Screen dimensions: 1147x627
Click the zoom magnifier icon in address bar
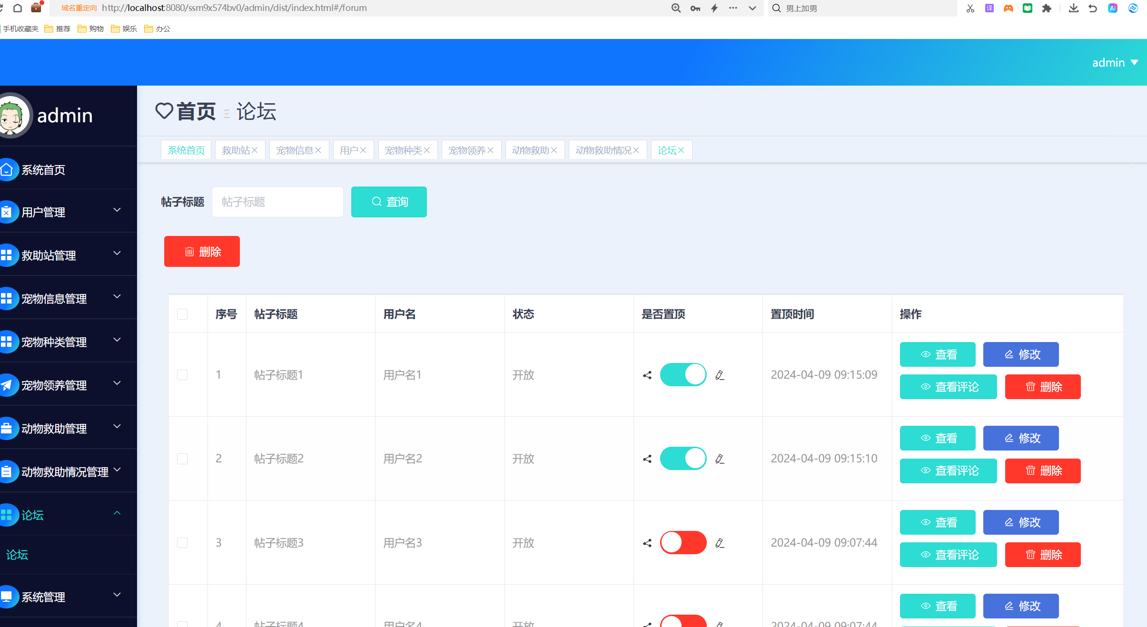(676, 8)
